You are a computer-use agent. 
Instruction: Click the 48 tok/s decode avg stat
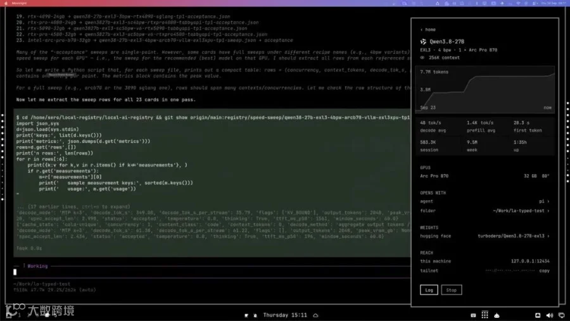click(433, 127)
